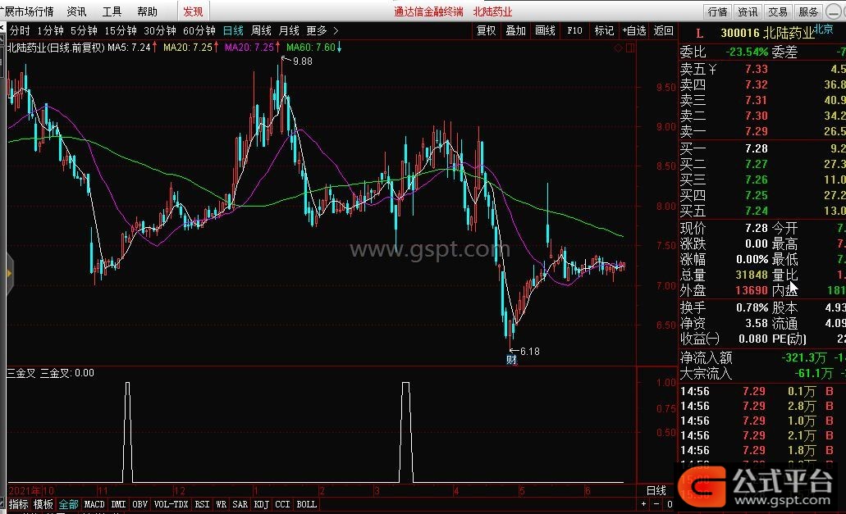Switch to the 1分钟 chart tab
846x514 pixels.
coord(50,30)
